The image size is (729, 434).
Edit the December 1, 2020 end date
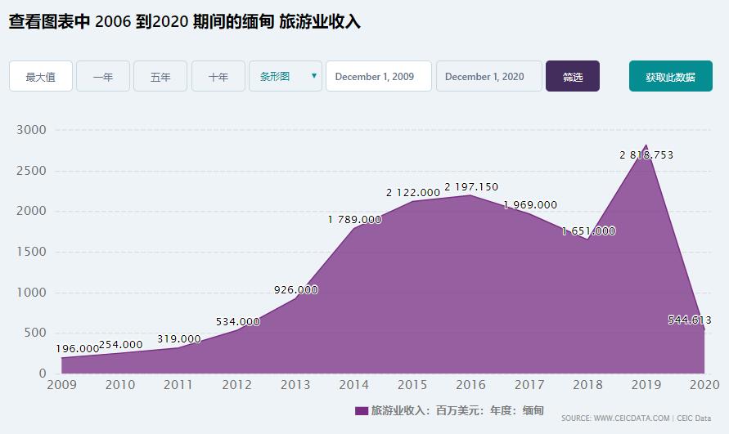pos(488,77)
